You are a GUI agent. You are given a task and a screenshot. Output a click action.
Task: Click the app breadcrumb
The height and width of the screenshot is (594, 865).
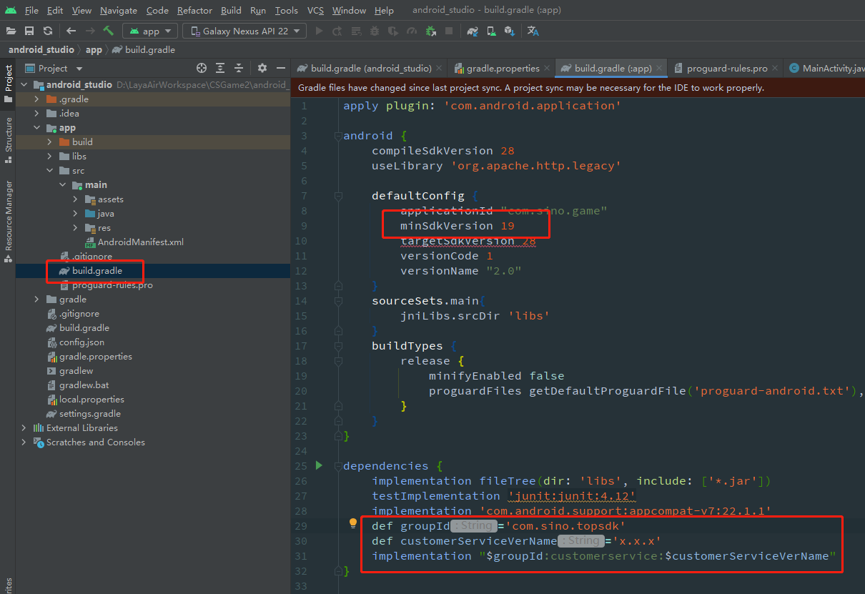tap(94, 49)
